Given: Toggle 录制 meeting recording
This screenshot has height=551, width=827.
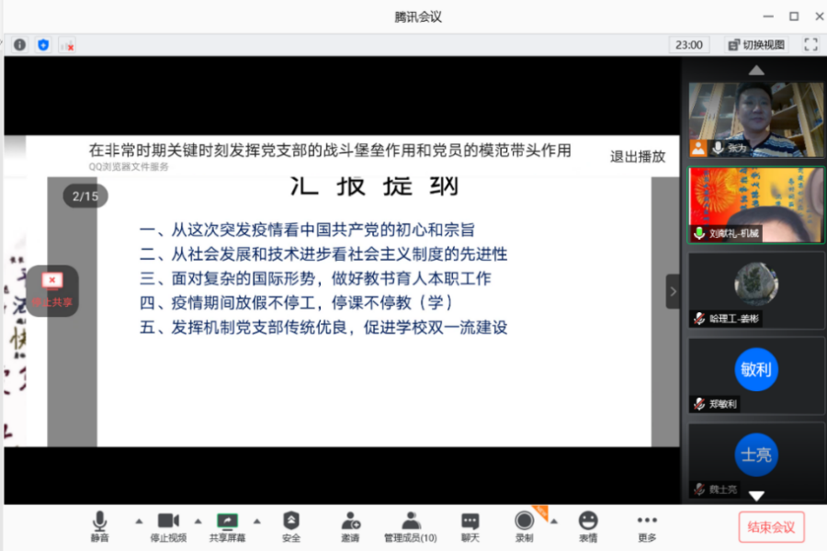Looking at the screenshot, I should coord(524,526).
